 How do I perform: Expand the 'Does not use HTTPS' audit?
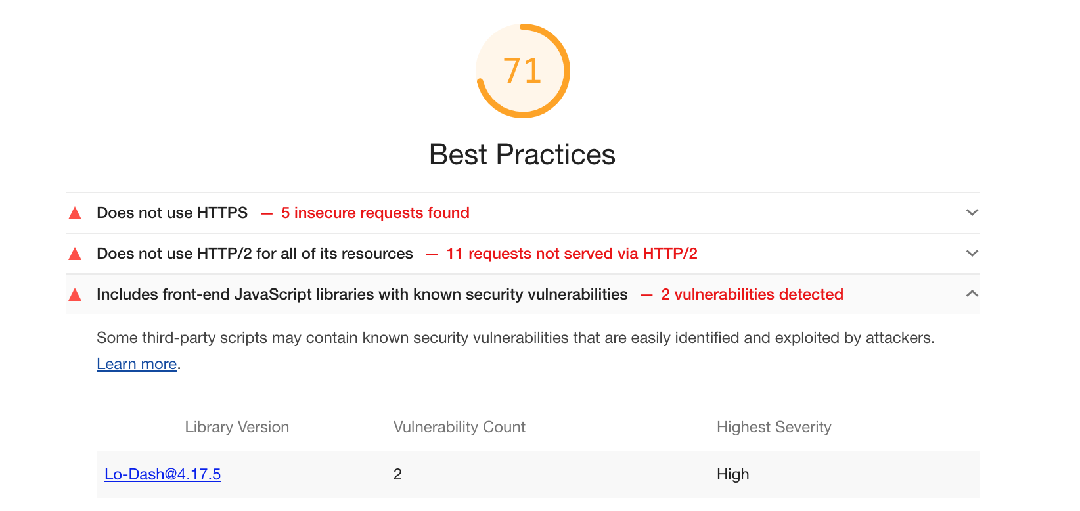pyautogui.click(x=972, y=212)
